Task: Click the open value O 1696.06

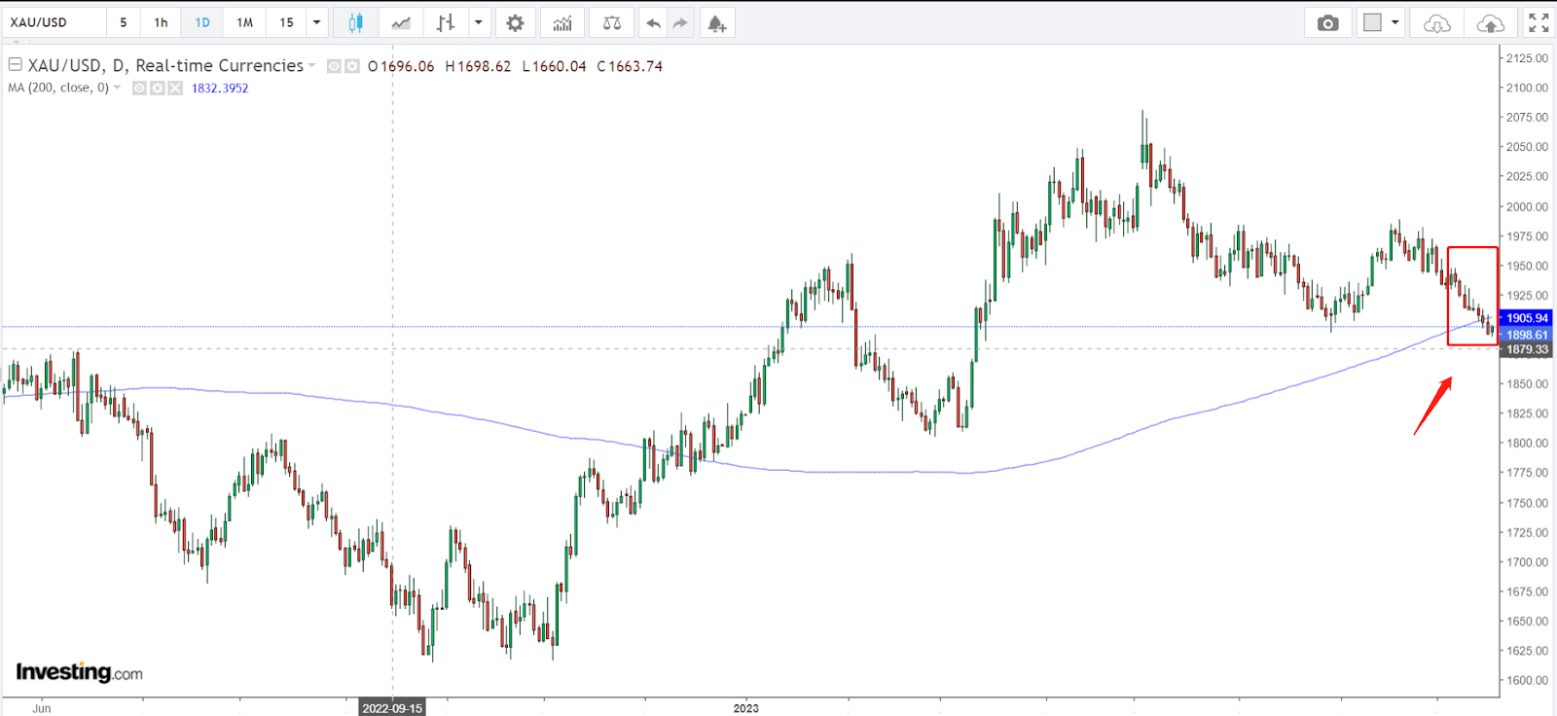Action: (x=401, y=66)
